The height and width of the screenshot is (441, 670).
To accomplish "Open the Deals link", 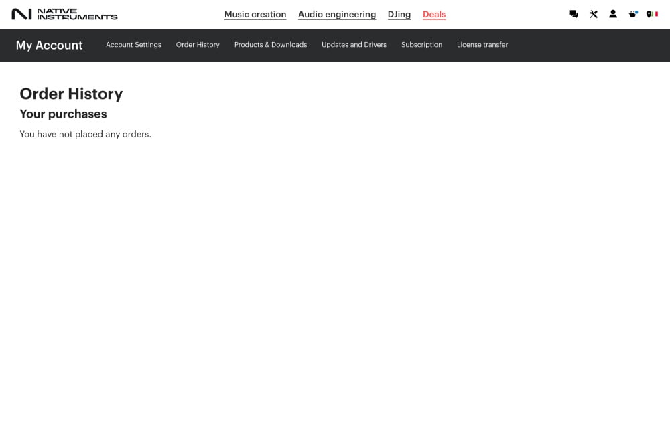I will click(x=434, y=15).
